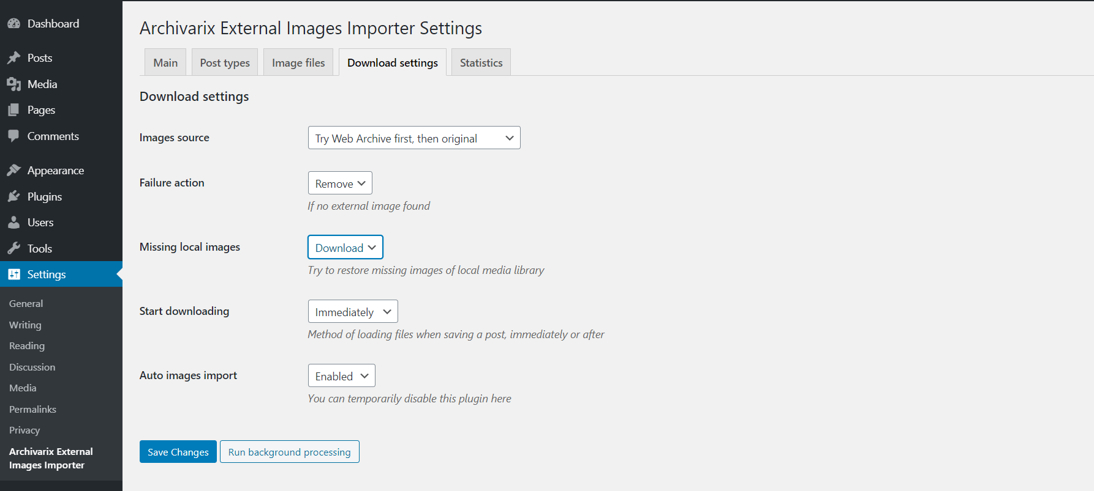
Task: Go to Writing settings submenu
Action: click(25, 325)
